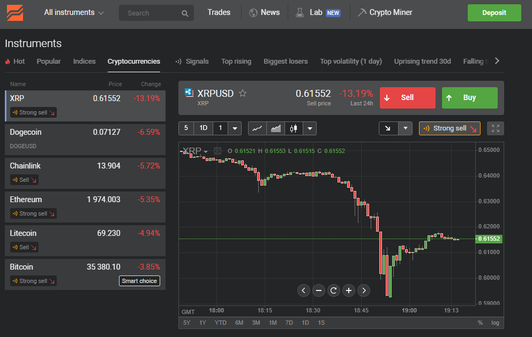Click the Smart choice badge on Bitcoin

coord(139,281)
